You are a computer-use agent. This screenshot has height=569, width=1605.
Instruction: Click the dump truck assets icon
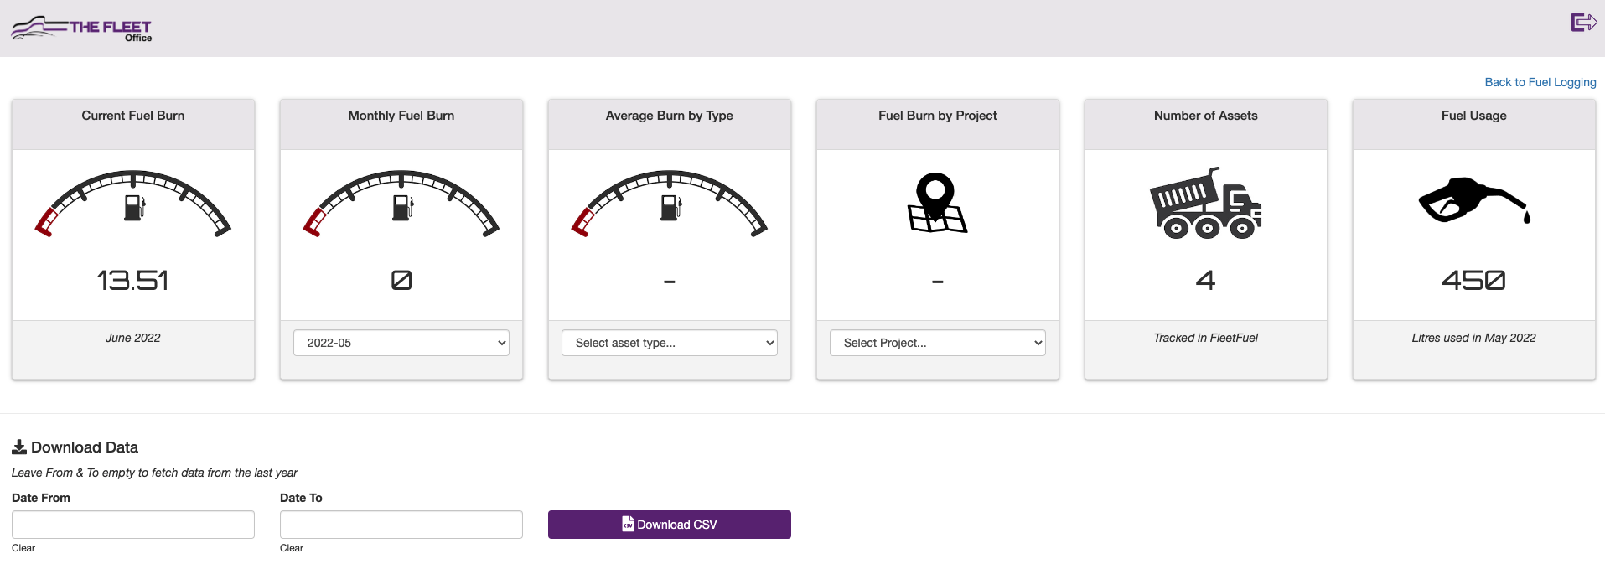(1205, 203)
